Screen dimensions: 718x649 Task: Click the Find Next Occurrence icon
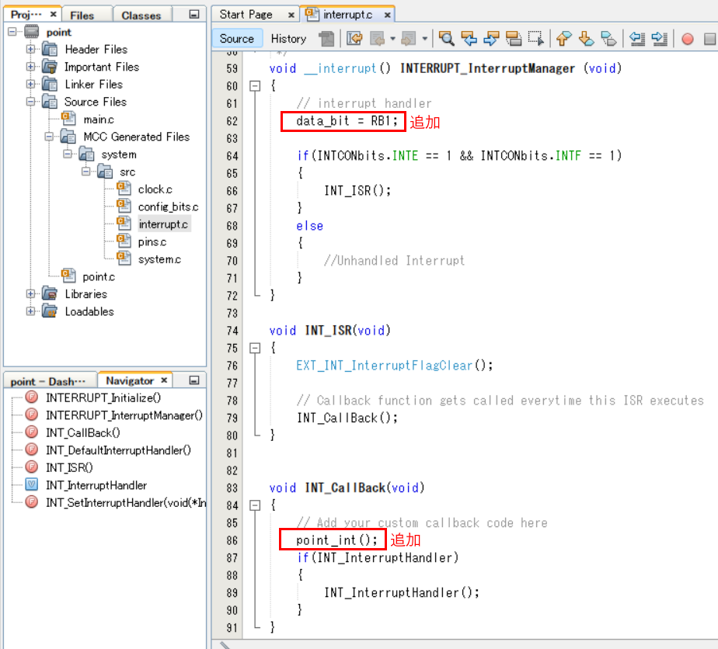click(491, 39)
